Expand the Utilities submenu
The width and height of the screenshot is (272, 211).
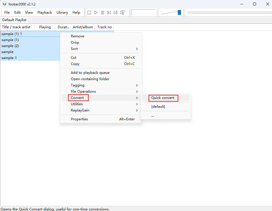[x=101, y=104]
